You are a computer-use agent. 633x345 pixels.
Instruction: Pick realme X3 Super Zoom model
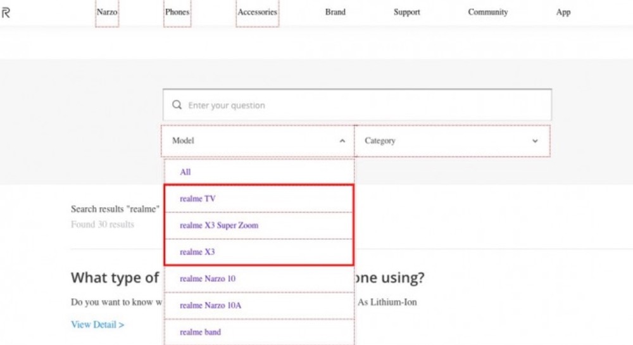coord(219,225)
